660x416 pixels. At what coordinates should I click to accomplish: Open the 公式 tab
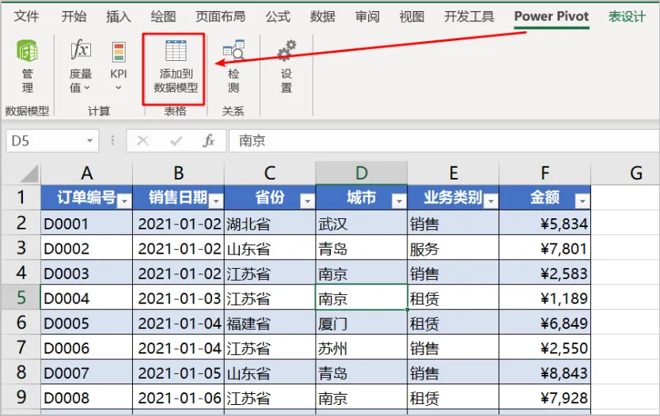278,16
